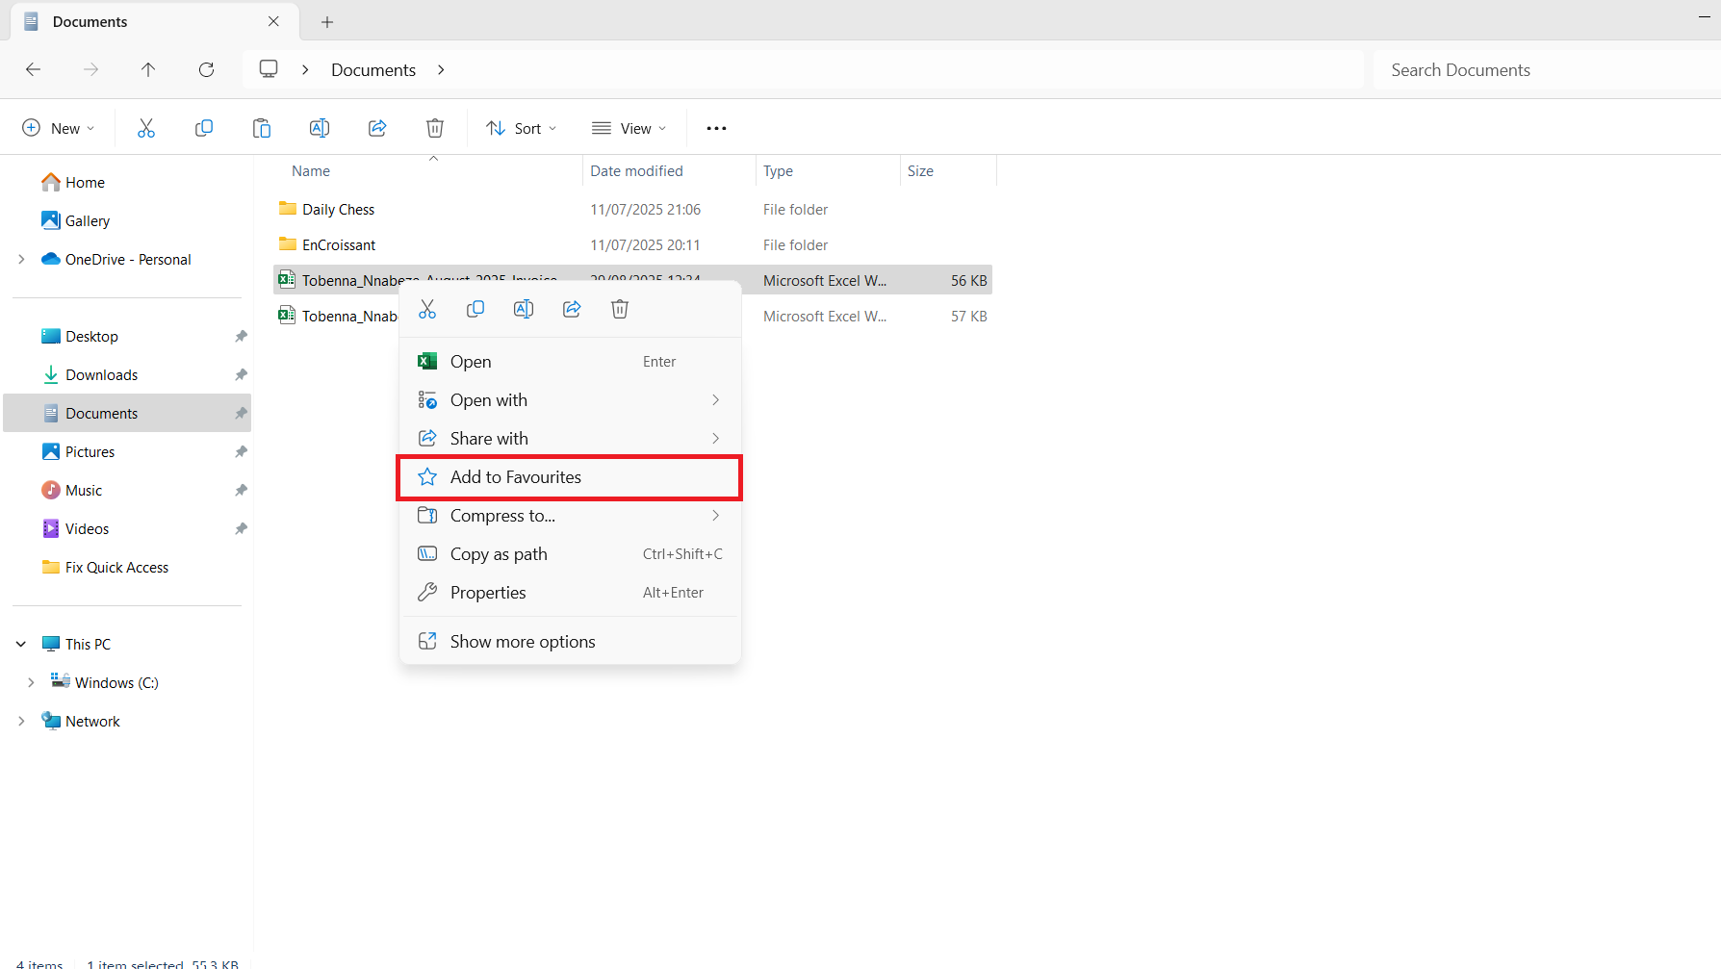The height and width of the screenshot is (969, 1721).
Task: Open the Sort dropdown
Action: [521, 127]
